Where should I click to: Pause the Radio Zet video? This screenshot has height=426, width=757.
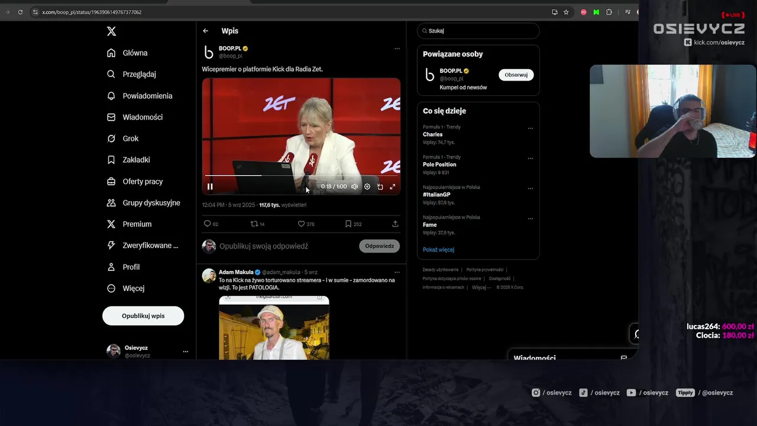point(210,186)
